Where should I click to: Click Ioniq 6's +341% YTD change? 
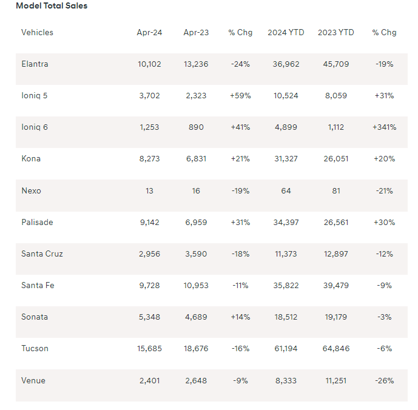click(384, 127)
